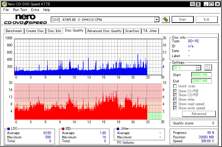Image resolution: width=222 pixels, height=147 pixels.
Task: Click the red BIS legend swatch
Action: pyautogui.click(x=63, y=129)
